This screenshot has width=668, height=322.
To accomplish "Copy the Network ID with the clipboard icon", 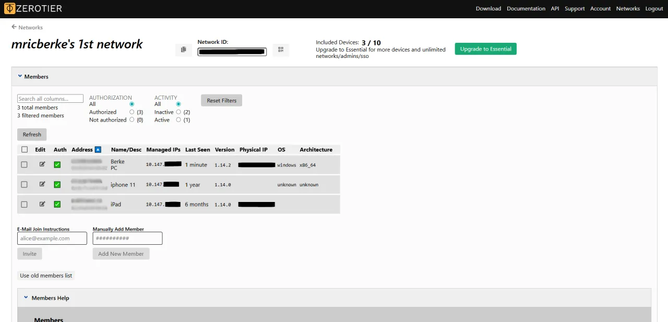I will [x=183, y=50].
